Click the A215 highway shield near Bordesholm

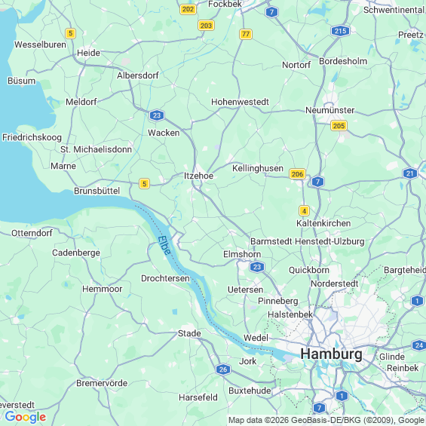point(340,31)
